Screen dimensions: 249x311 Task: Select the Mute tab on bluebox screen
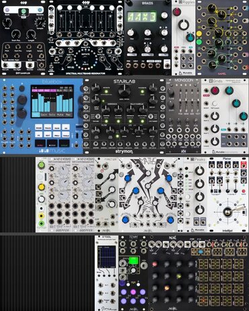pos(60,114)
